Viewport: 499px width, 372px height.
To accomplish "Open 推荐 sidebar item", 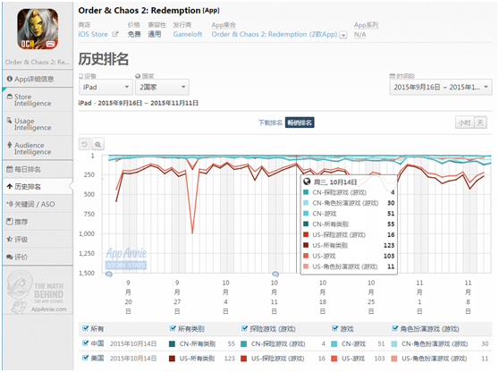I will (x=38, y=222).
